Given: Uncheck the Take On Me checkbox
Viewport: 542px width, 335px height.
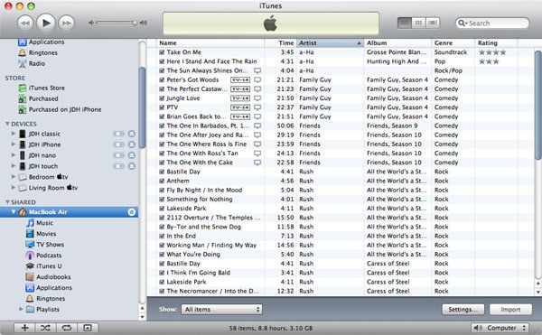Looking at the screenshot, I should point(162,52).
